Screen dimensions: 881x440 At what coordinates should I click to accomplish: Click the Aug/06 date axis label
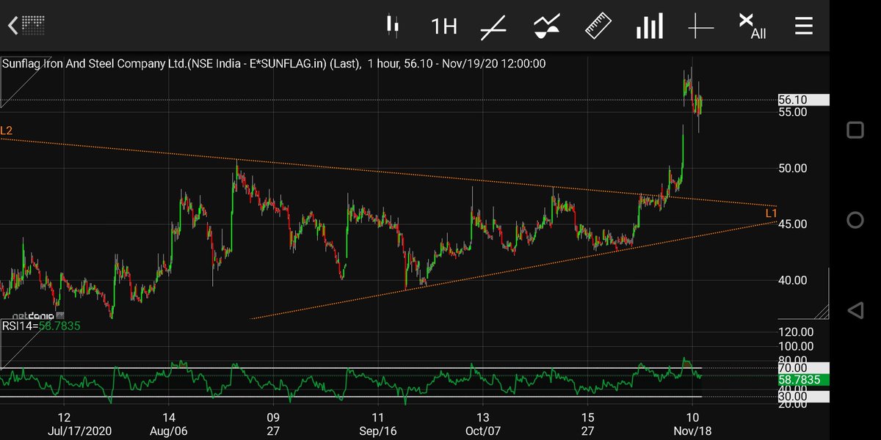point(168,431)
